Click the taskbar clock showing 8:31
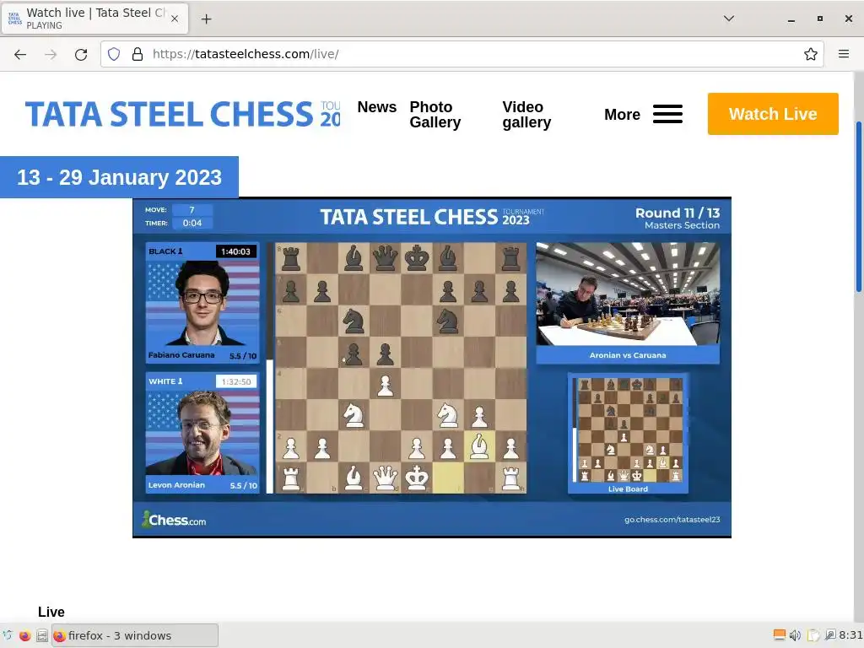The width and height of the screenshot is (864, 648). 850,635
